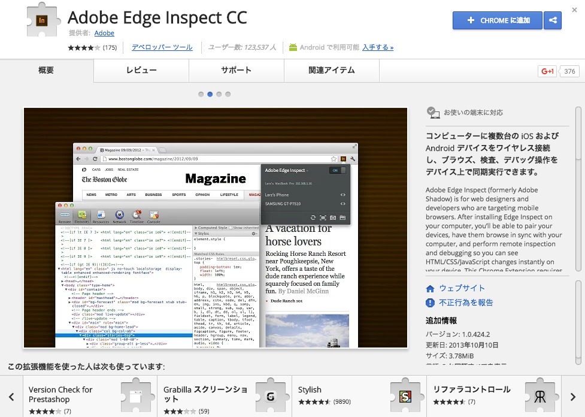Image resolution: width=585 pixels, height=417 pixels.
Task: Select the Version Check for Prestashop icon
Action: (137, 395)
